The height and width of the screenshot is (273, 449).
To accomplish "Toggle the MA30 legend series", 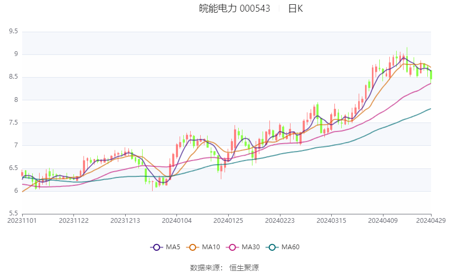I will [243, 247].
